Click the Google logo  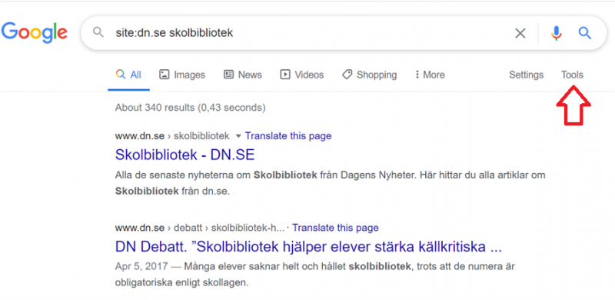(x=34, y=33)
